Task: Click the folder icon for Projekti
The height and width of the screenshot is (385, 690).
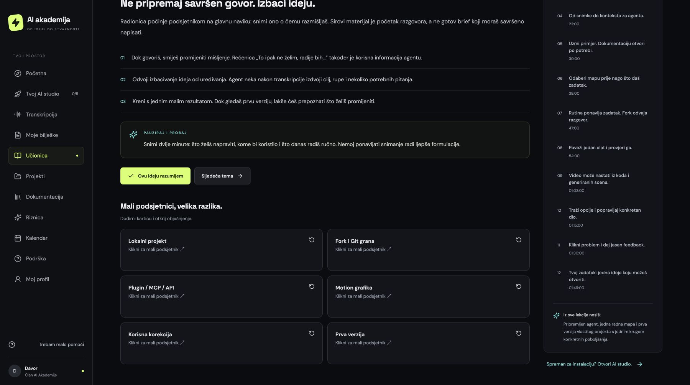Action: (18, 176)
